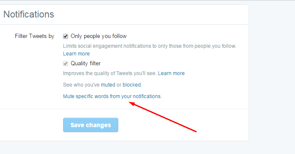Click the "Only people you follow" label text
Screen dimensions: 295x154
coord(99,36)
